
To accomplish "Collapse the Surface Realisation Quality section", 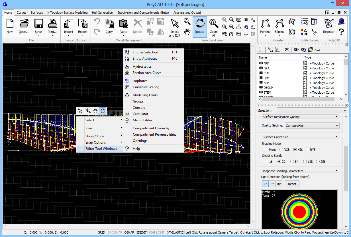I will [x=337, y=117].
